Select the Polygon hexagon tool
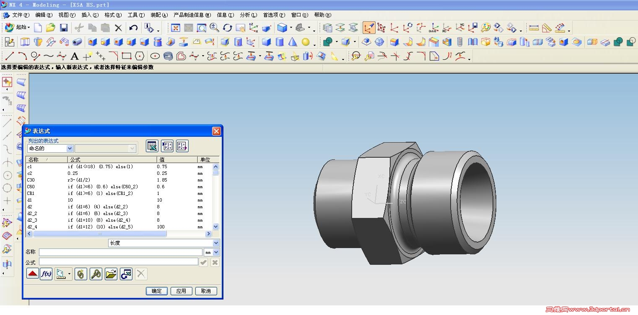Image resolution: width=638 pixels, height=315 pixels. (140, 56)
